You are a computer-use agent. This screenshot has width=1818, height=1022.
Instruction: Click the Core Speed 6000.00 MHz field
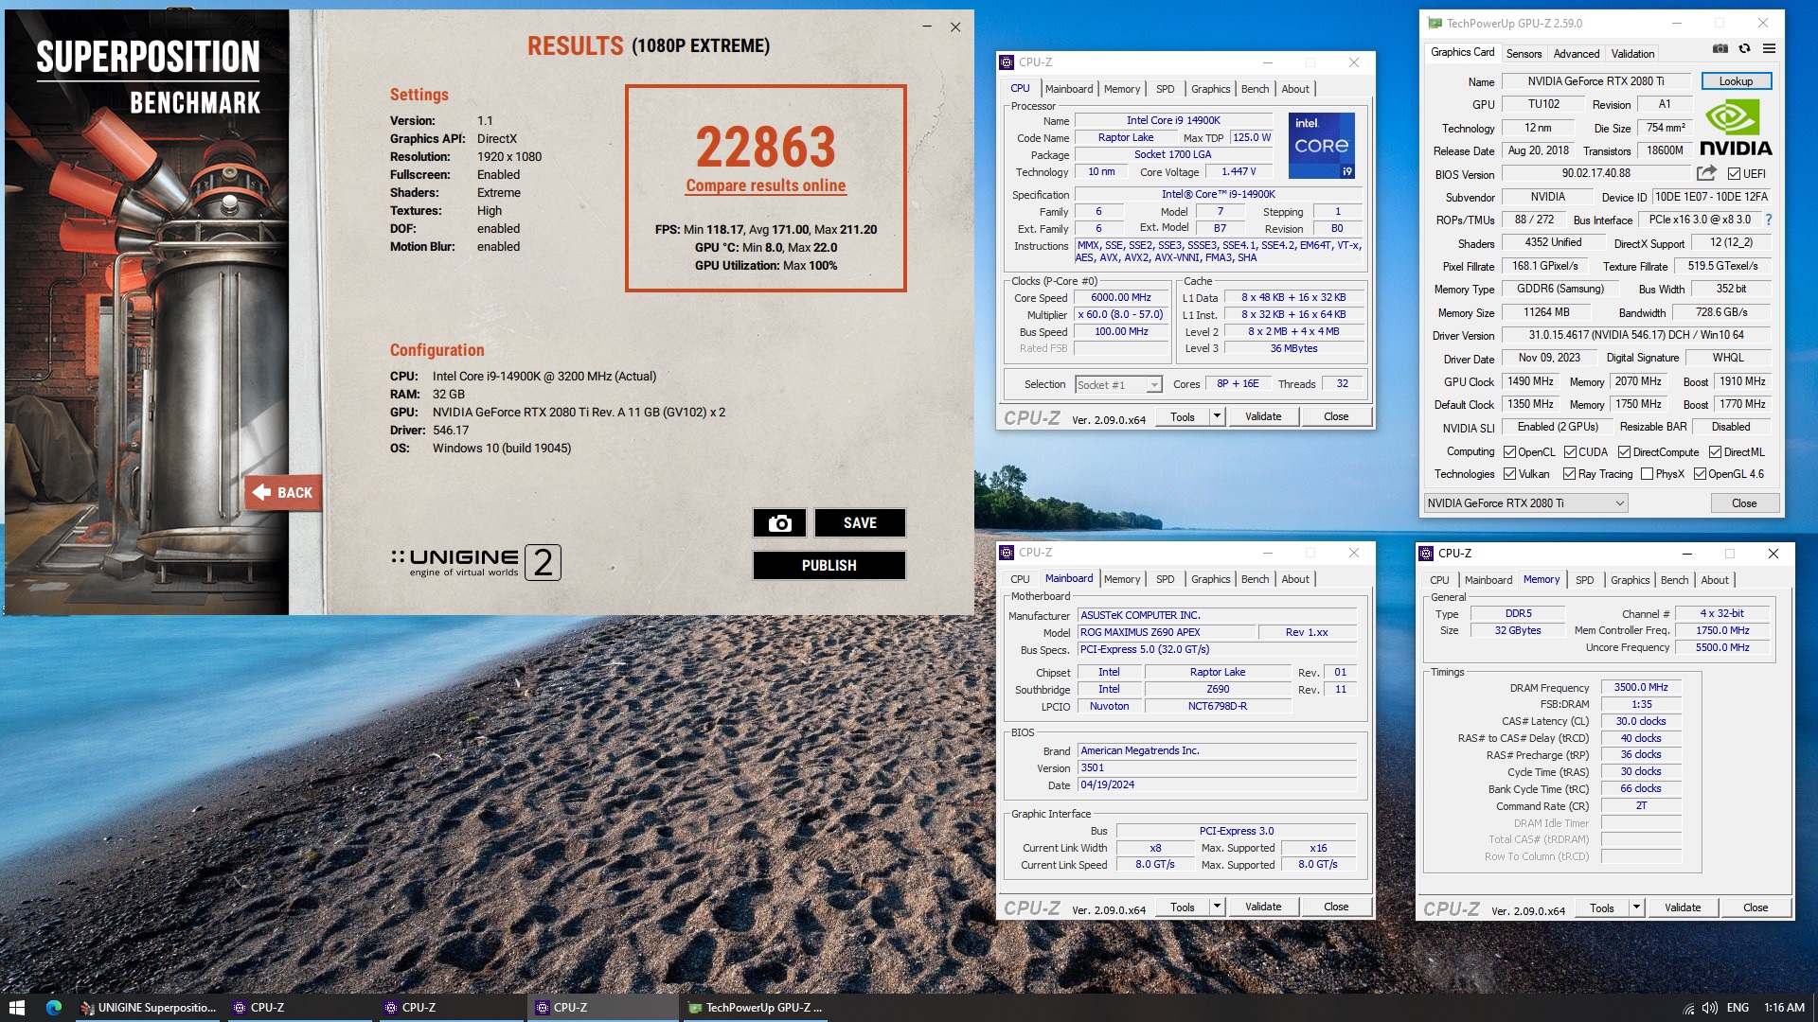coord(1121,297)
